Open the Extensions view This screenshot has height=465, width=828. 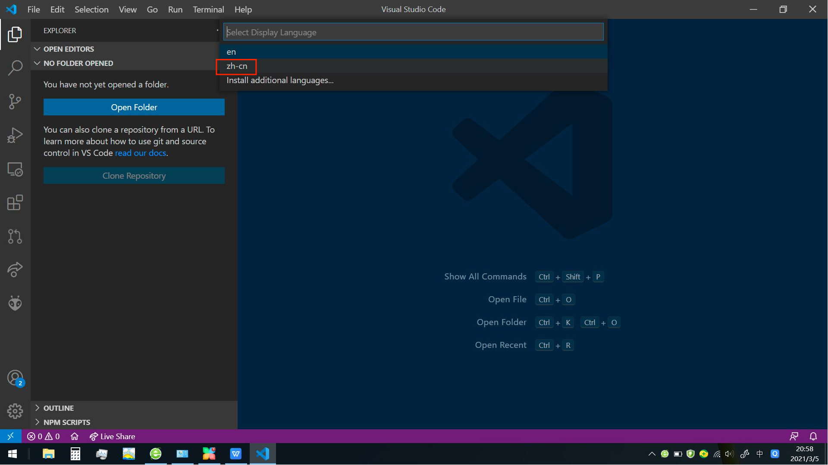click(15, 203)
